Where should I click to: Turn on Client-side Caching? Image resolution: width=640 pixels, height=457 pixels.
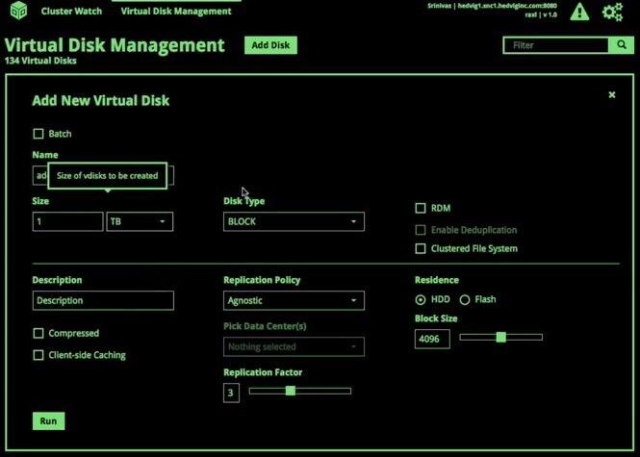click(x=38, y=355)
